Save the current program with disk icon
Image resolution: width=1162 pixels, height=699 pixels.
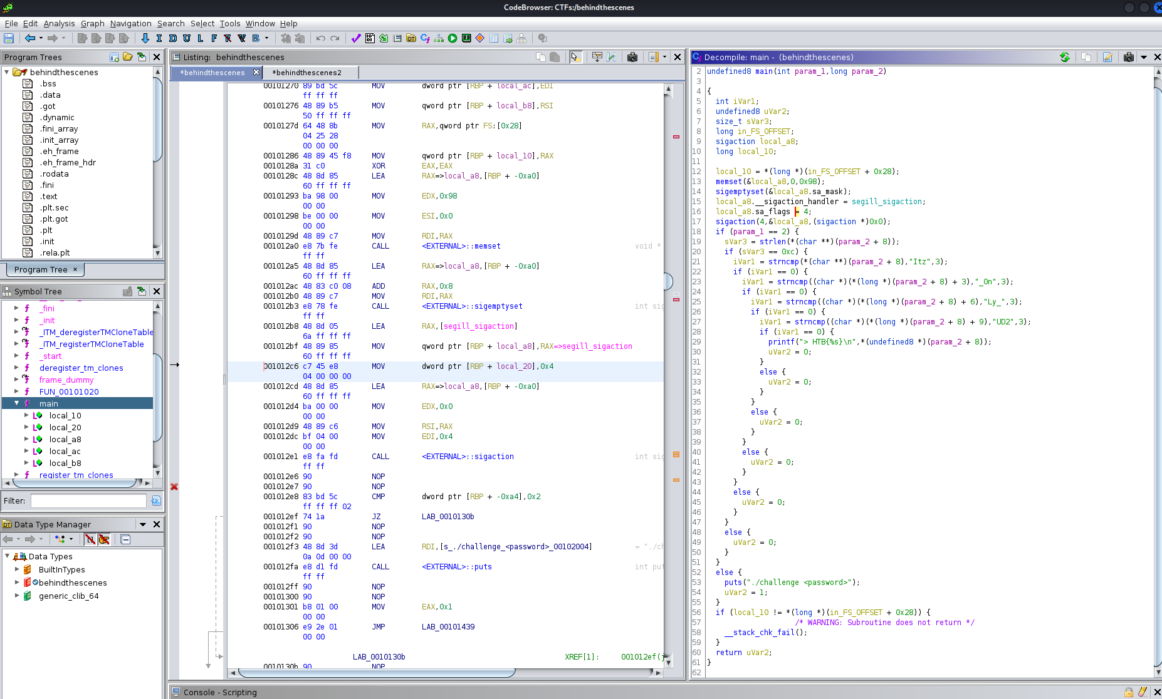pyautogui.click(x=9, y=39)
